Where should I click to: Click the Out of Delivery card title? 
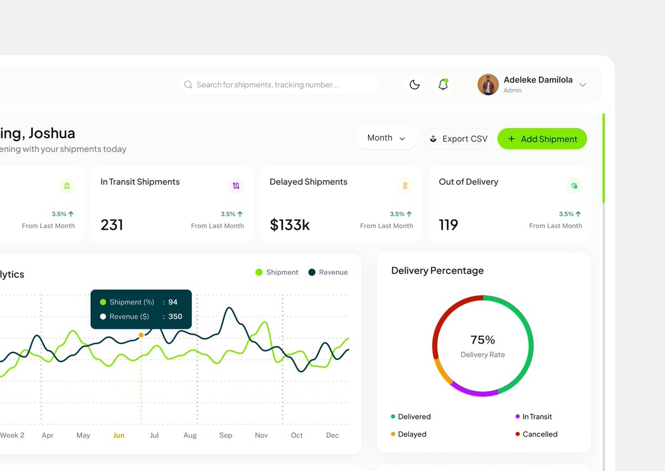(468, 182)
